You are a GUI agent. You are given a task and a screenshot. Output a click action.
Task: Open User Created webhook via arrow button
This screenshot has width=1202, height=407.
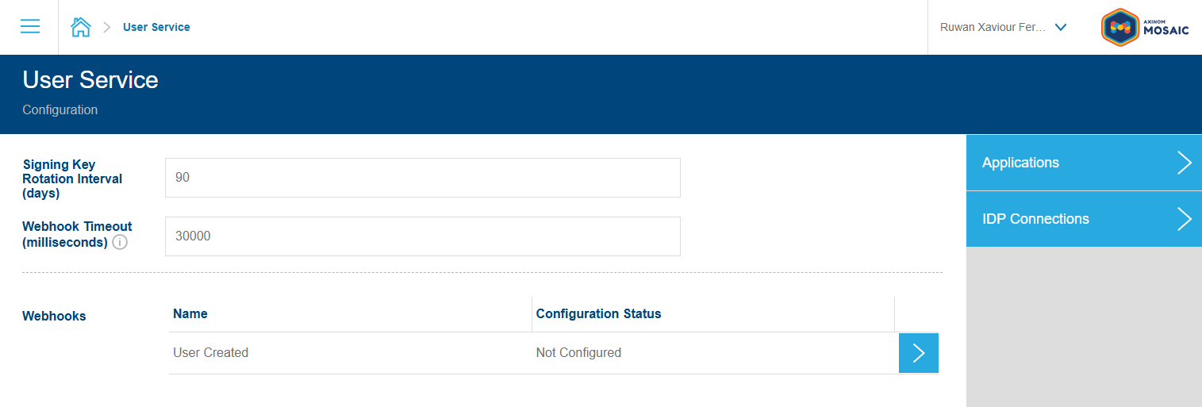click(918, 353)
